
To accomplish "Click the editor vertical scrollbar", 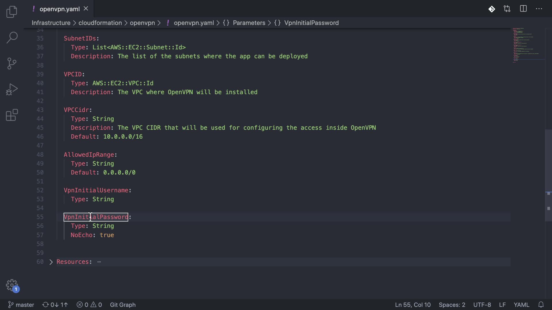I will point(548,175).
